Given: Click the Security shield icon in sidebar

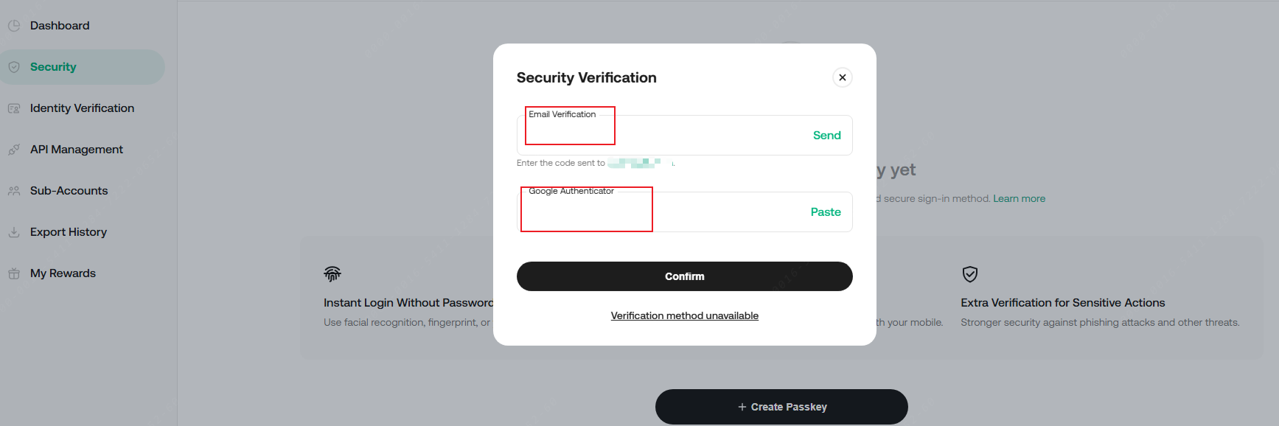Looking at the screenshot, I should click(x=14, y=67).
